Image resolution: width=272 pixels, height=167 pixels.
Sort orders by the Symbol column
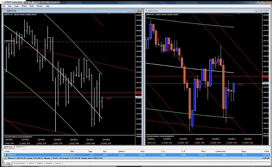(x=121, y=151)
